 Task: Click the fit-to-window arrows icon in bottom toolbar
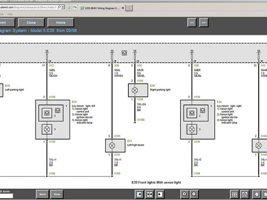click(150, 194)
